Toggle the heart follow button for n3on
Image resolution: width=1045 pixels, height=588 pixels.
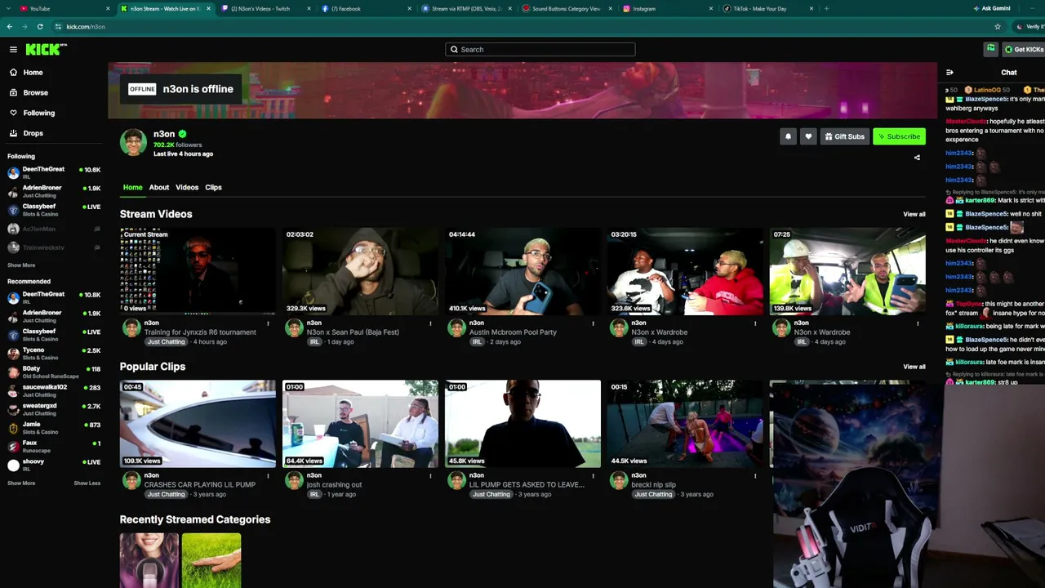808,136
